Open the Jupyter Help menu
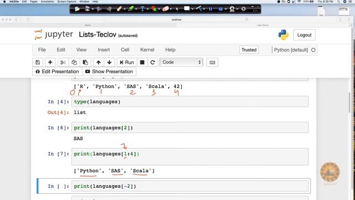Viewport: 355px width, 200px height. tap(170, 49)
